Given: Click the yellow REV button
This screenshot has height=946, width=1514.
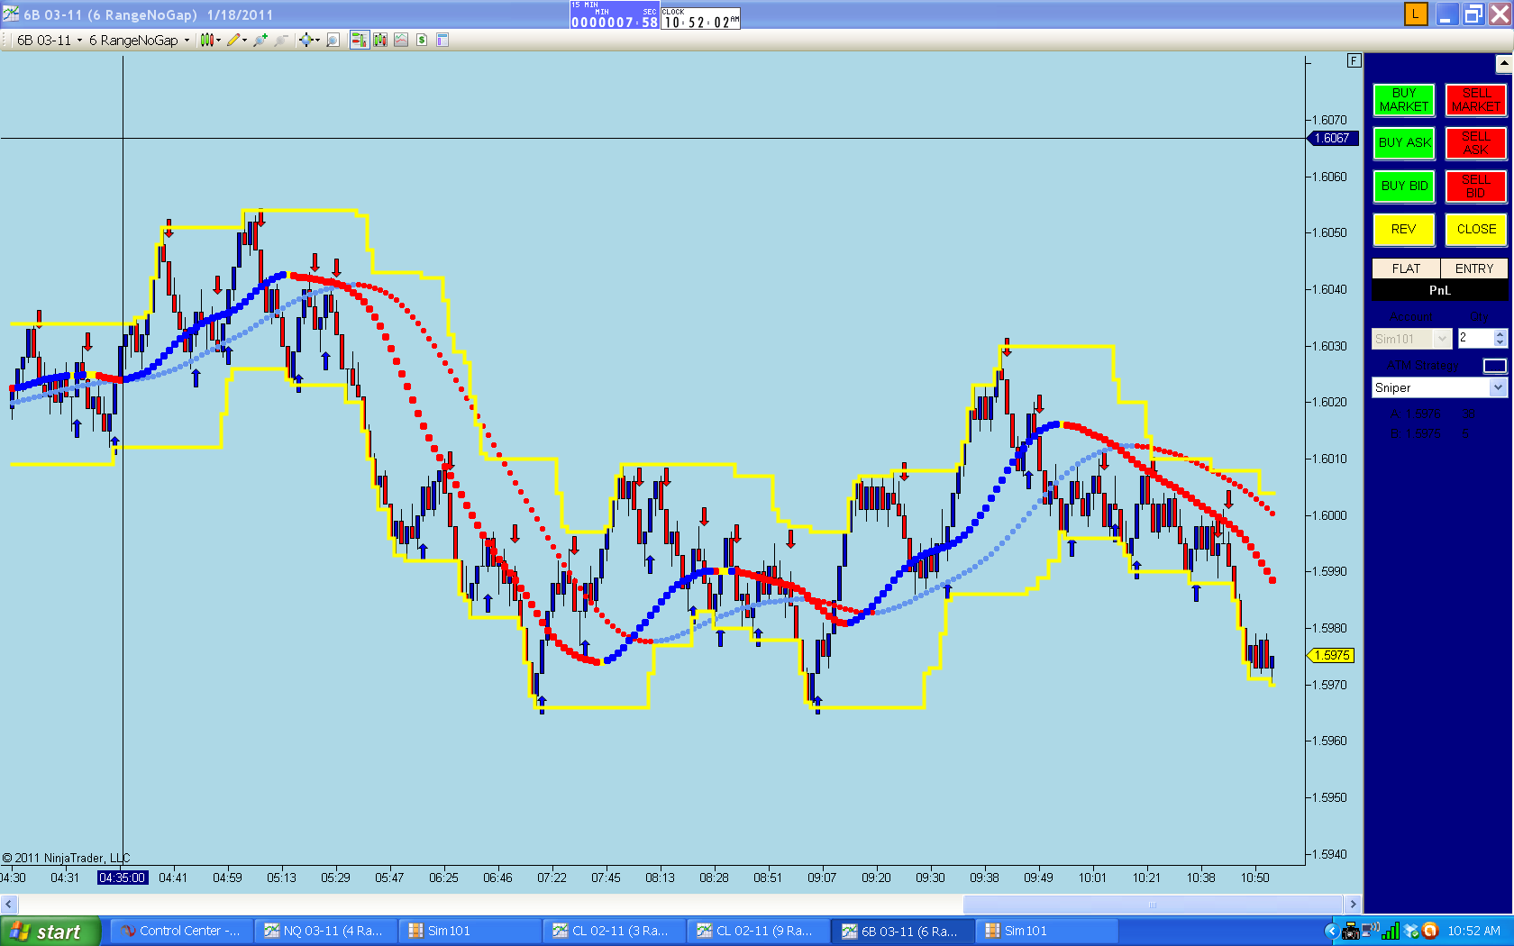Looking at the screenshot, I should pyautogui.click(x=1404, y=230).
